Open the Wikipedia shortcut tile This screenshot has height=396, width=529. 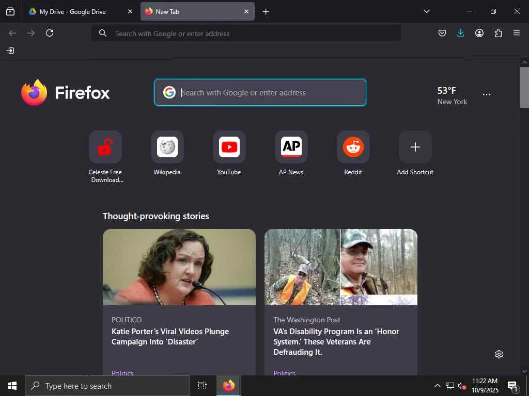167,154
